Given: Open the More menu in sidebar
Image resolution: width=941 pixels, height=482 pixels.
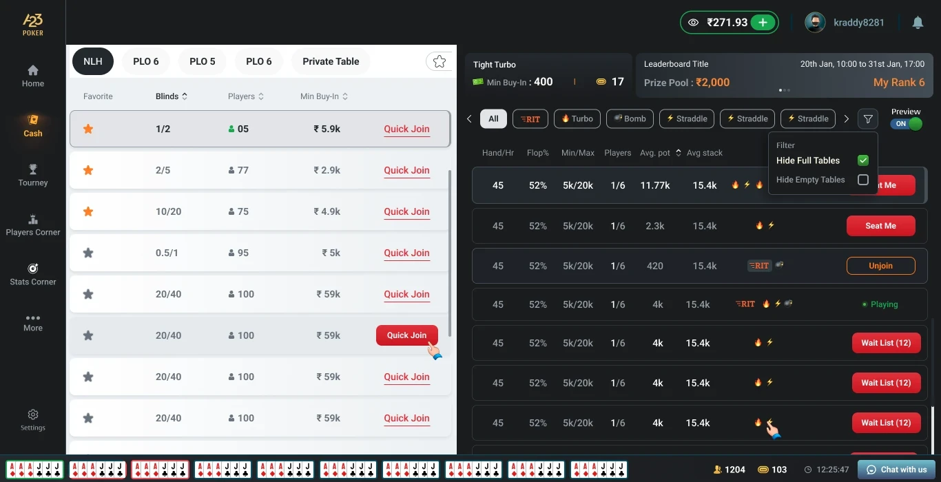Looking at the screenshot, I should pyautogui.click(x=32, y=323).
